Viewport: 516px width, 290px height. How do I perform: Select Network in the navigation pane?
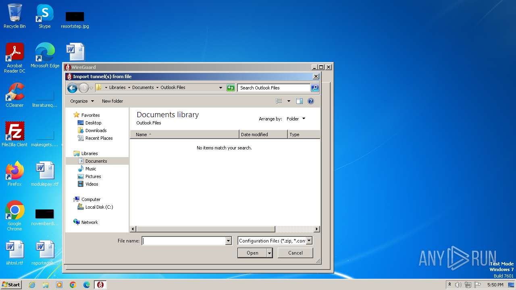[x=89, y=222]
